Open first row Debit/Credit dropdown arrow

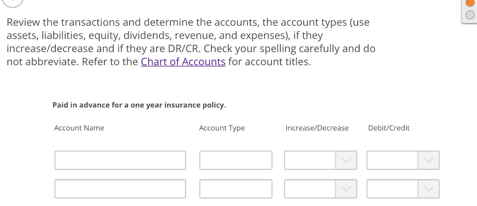click(429, 160)
